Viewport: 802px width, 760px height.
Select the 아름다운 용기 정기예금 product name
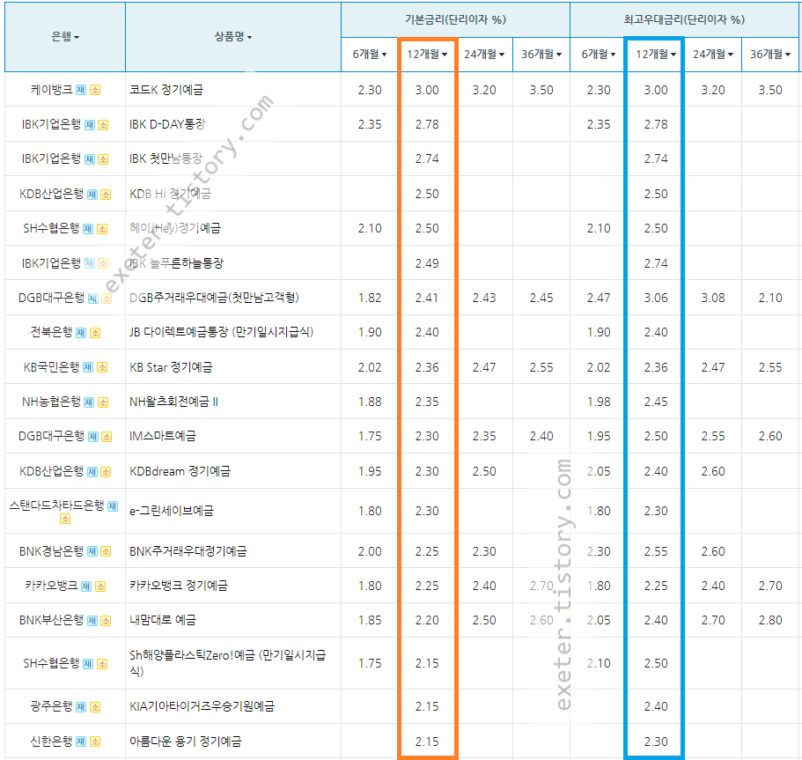(185, 742)
